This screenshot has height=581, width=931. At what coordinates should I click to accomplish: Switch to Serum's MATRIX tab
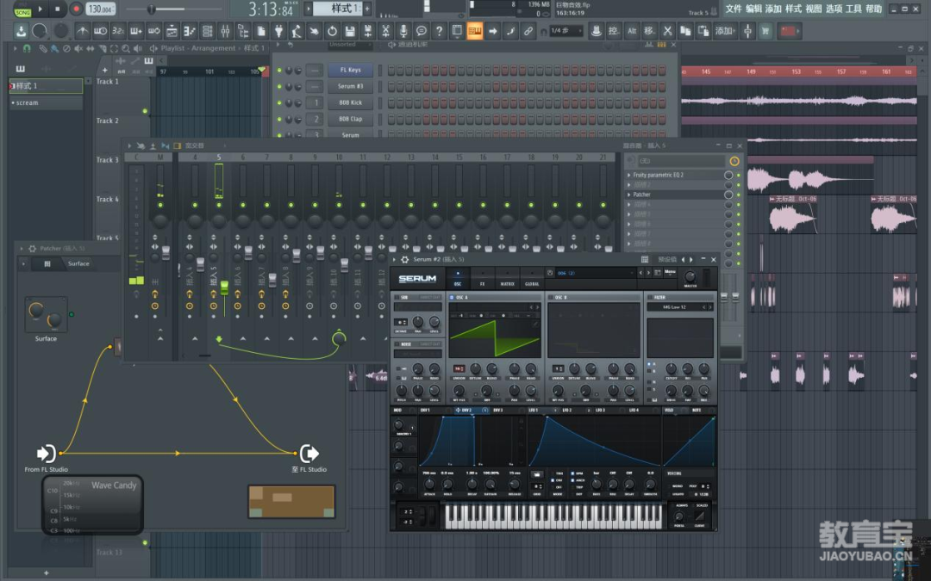point(507,279)
